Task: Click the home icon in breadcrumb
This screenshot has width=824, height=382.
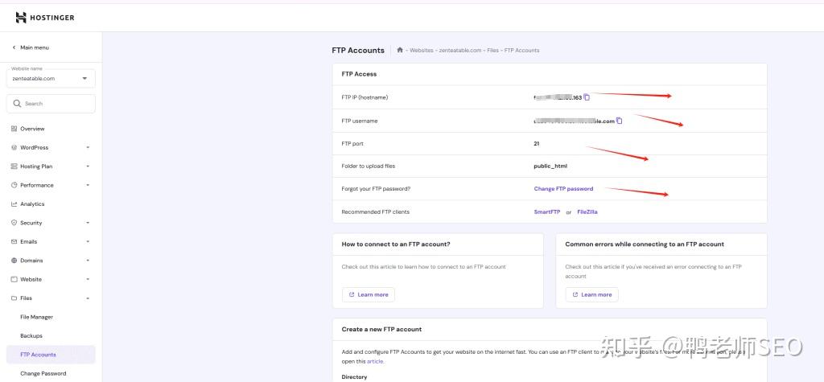Action: coord(400,50)
